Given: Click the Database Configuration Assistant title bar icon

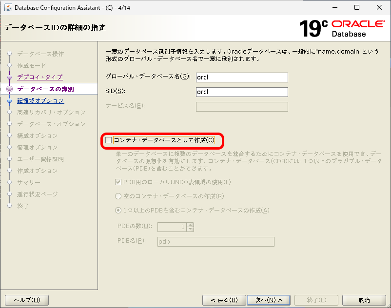Looking at the screenshot, I should (8, 7).
